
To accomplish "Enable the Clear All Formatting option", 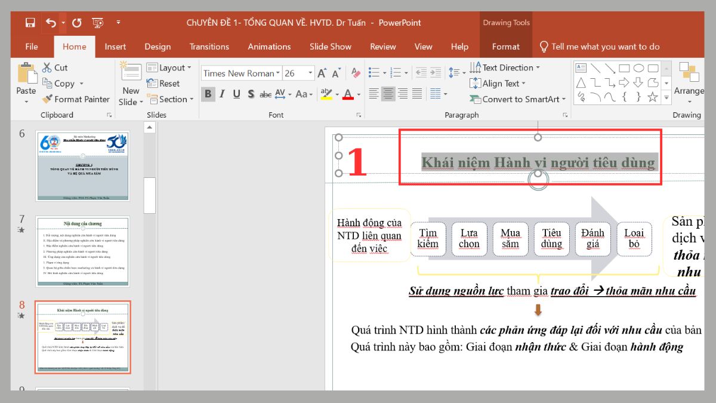I will click(x=356, y=72).
